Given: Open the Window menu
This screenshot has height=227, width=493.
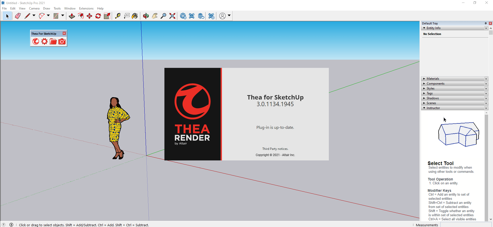Looking at the screenshot, I should pyautogui.click(x=70, y=8).
